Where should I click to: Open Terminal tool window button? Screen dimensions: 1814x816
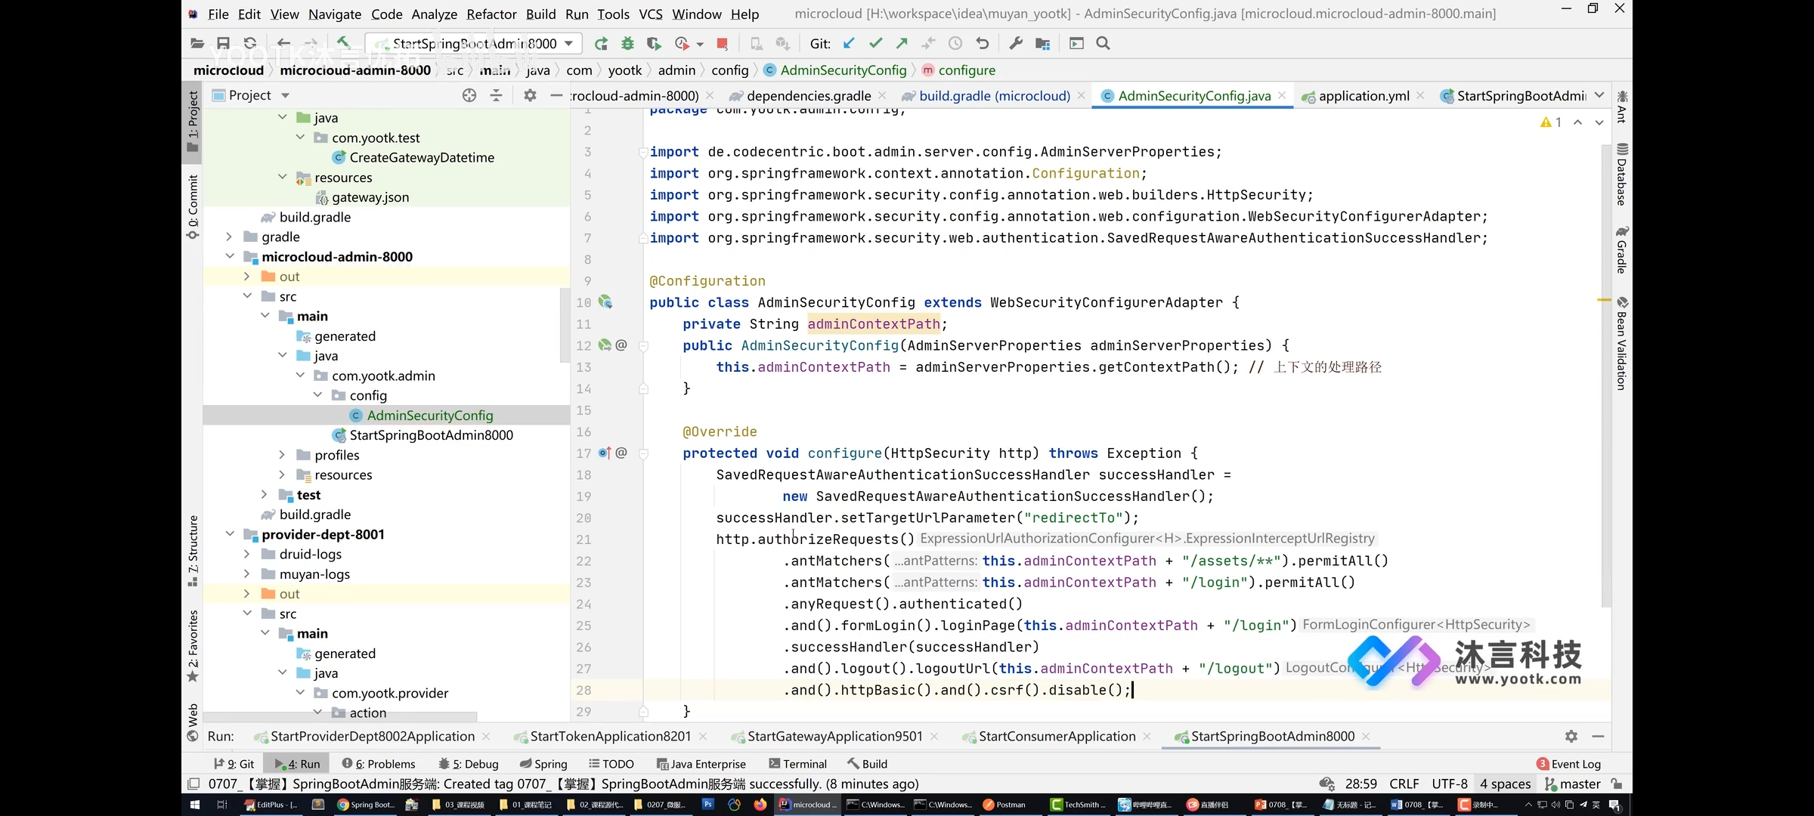tap(797, 764)
